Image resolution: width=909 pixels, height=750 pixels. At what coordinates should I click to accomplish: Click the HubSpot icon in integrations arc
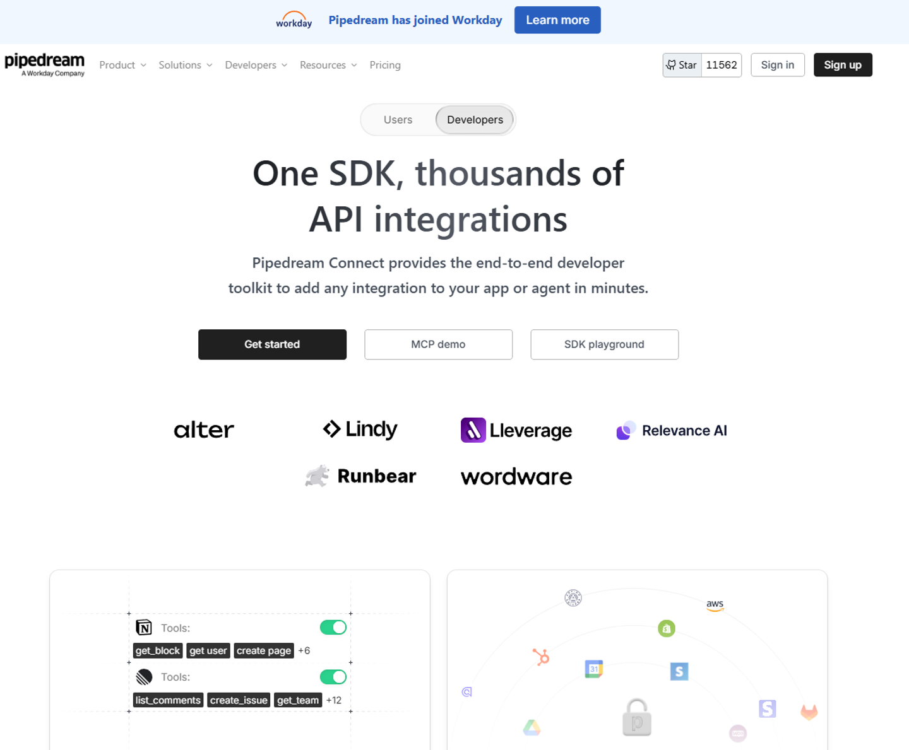tap(541, 657)
